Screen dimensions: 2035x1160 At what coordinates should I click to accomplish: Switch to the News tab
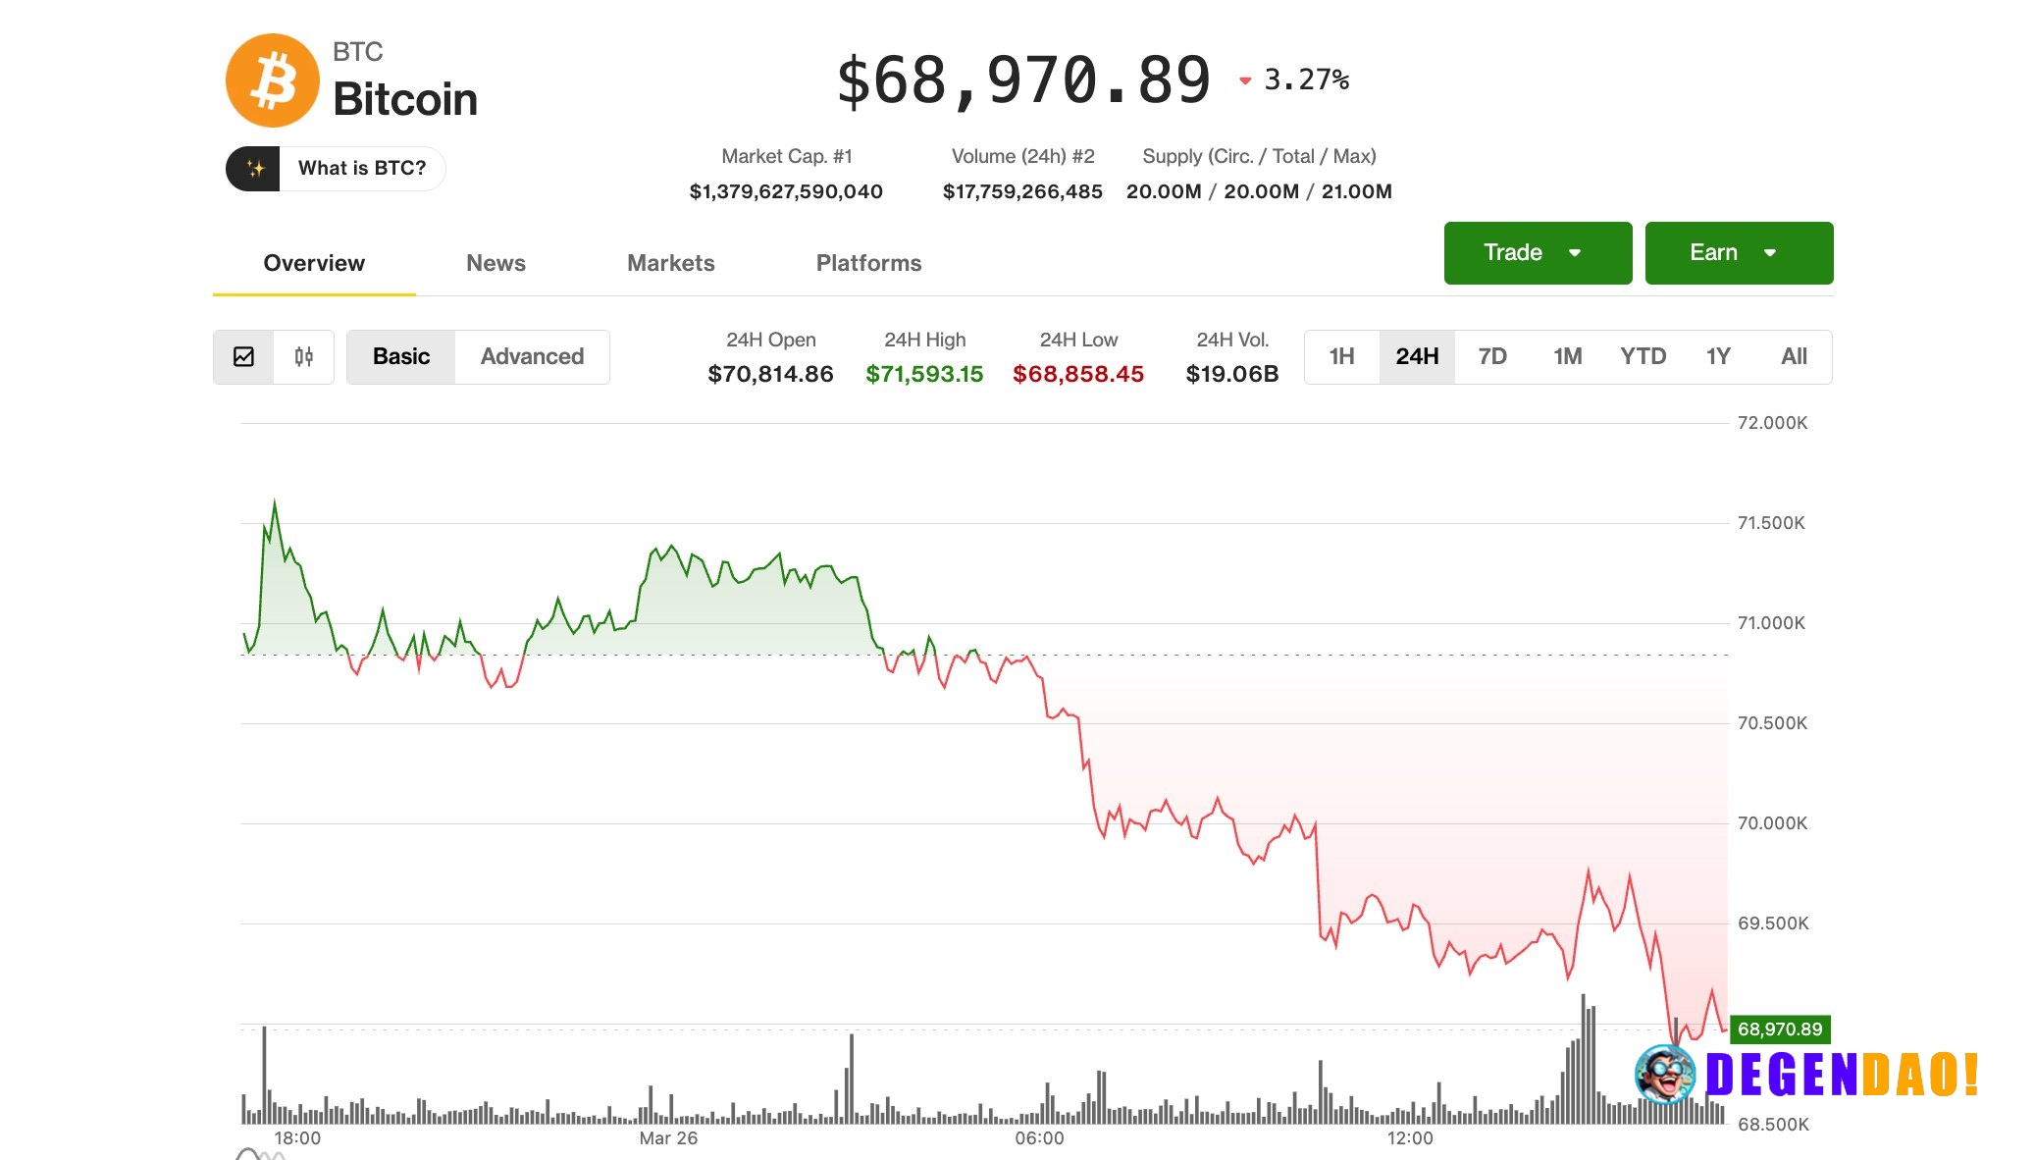pyautogui.click(x=496, y=263)
